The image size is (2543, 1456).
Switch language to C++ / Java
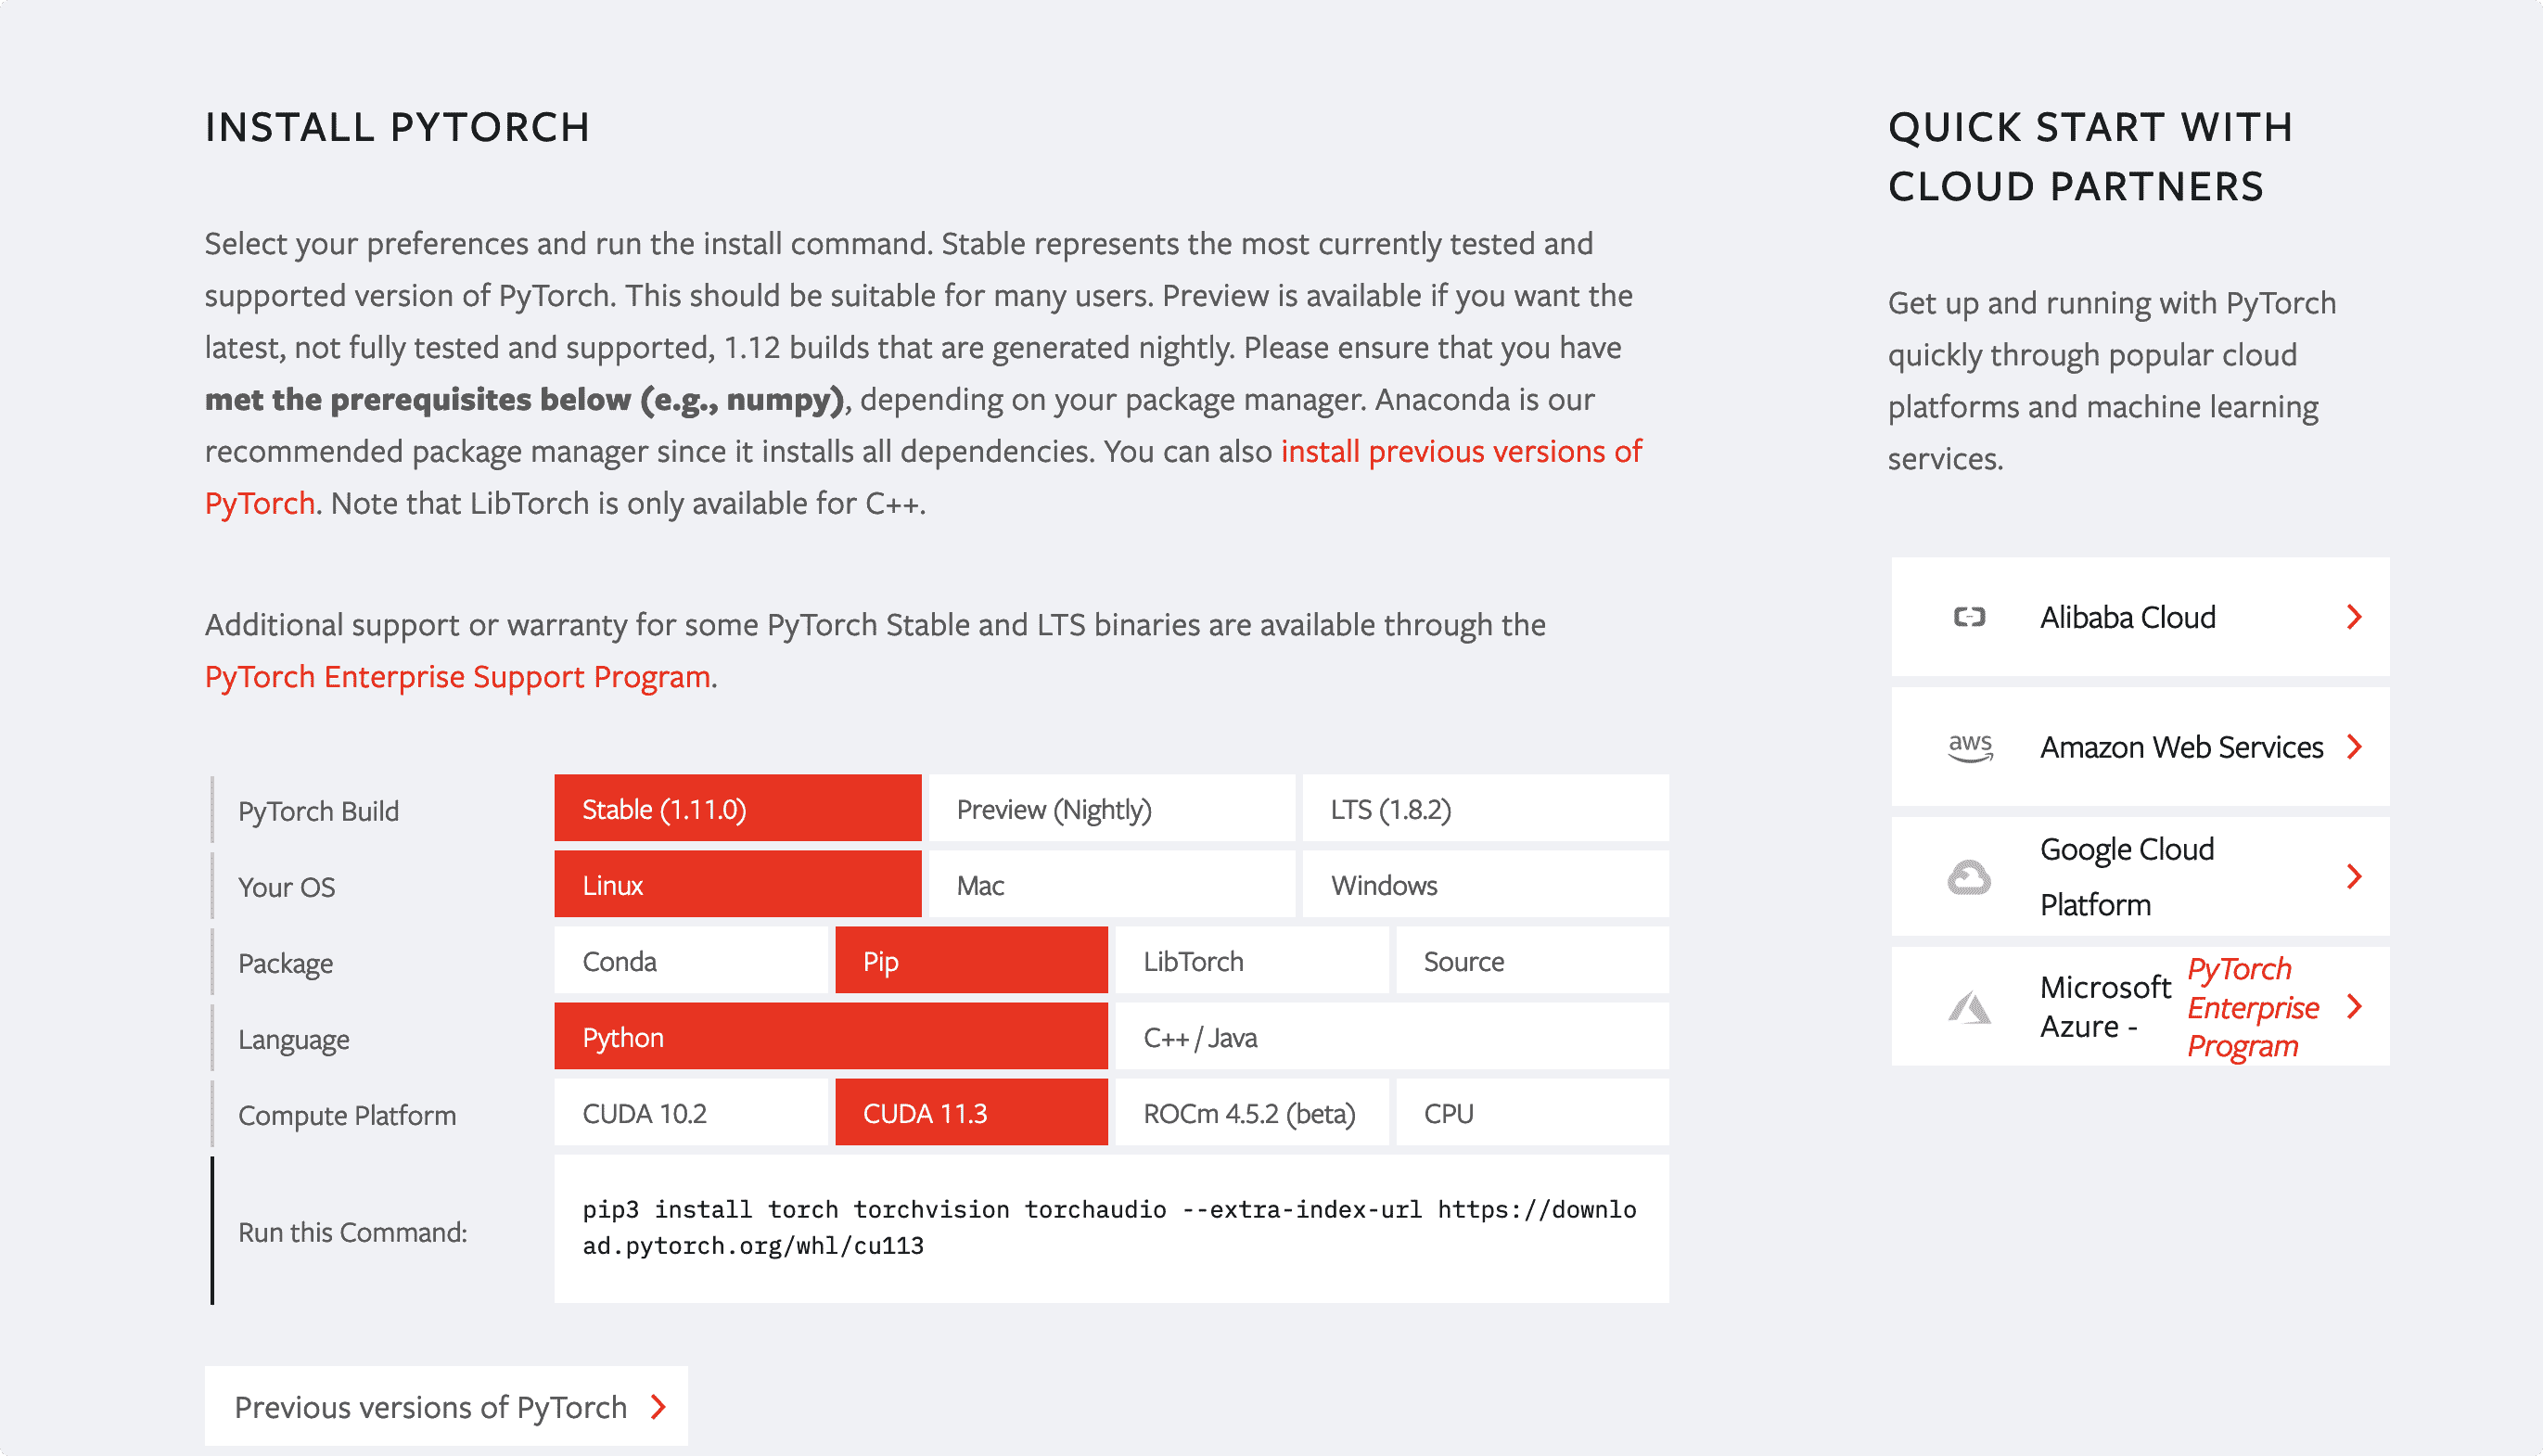click(x=1392, y=1037)
